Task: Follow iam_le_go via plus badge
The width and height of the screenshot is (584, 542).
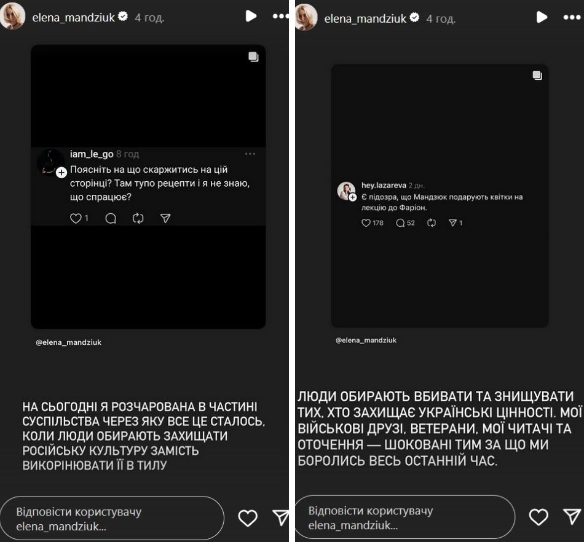Action: tap(61, 173)
